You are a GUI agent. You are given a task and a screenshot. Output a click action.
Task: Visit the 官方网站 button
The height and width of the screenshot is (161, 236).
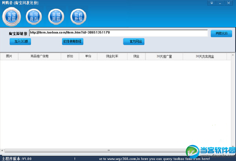tap(134, 41)
